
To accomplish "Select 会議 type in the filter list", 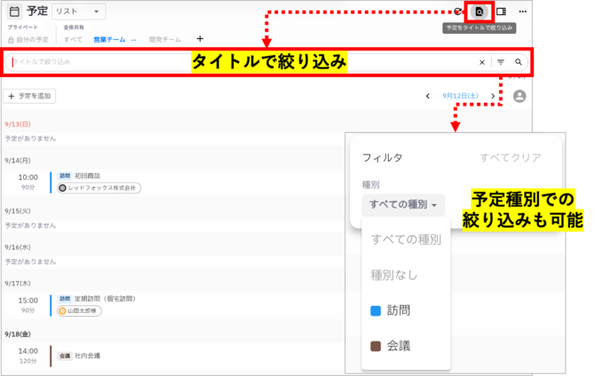I will 406,346.
